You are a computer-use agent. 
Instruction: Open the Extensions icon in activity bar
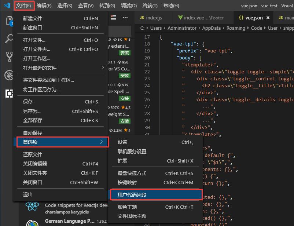[9, 93]
